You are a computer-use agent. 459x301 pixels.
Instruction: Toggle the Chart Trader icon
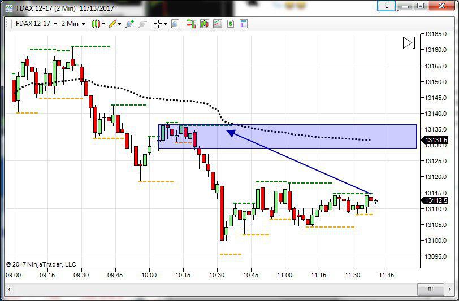(191, 24)
